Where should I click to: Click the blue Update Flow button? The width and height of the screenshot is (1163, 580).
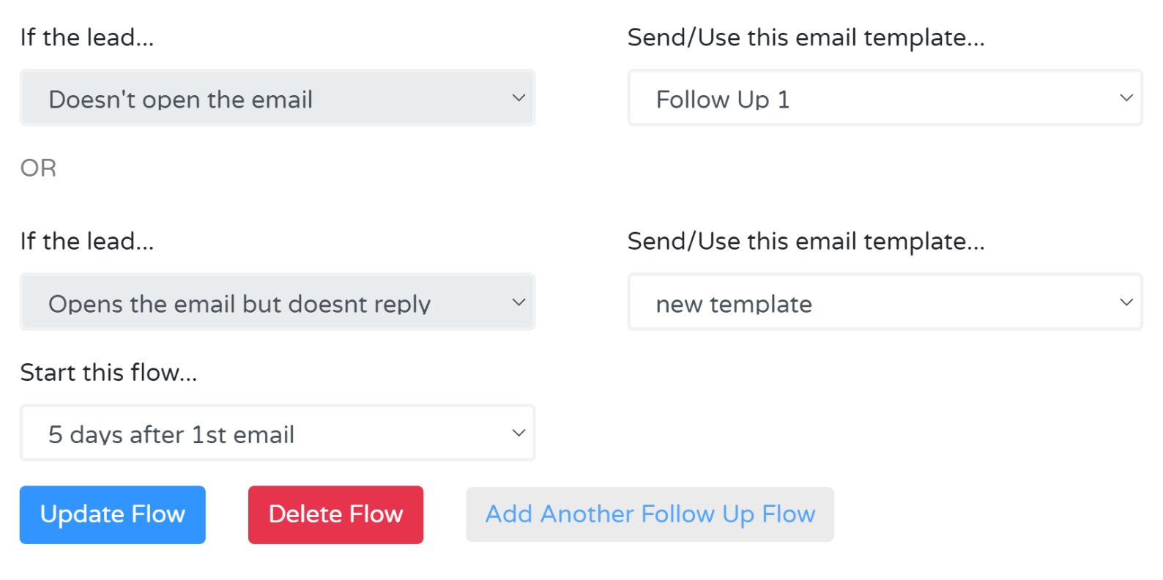(x=112, y=515)
